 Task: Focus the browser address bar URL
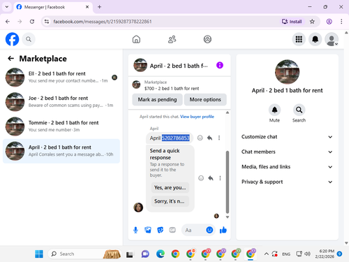pos(103,22)
